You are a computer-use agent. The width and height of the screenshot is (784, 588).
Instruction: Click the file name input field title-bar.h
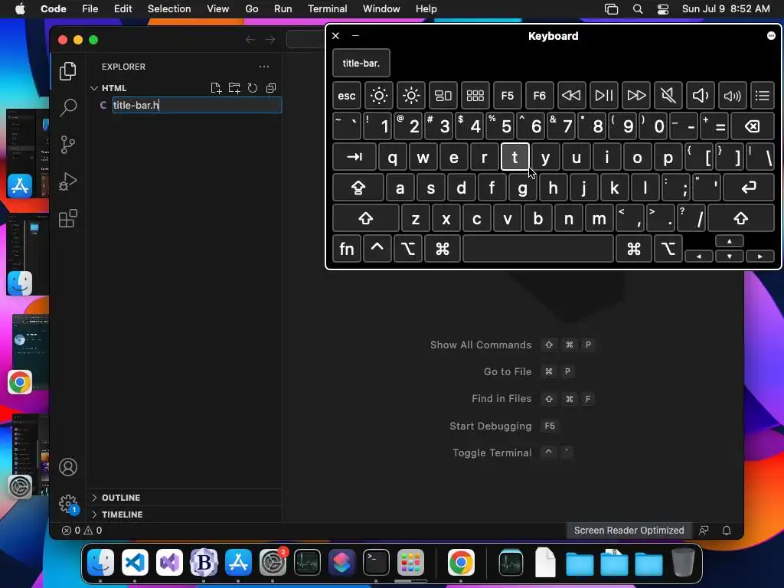[x=197, y=105]
